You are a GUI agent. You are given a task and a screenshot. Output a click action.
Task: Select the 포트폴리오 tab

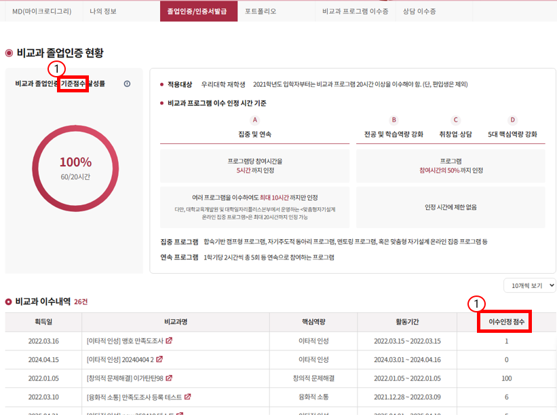click(261, 12)
